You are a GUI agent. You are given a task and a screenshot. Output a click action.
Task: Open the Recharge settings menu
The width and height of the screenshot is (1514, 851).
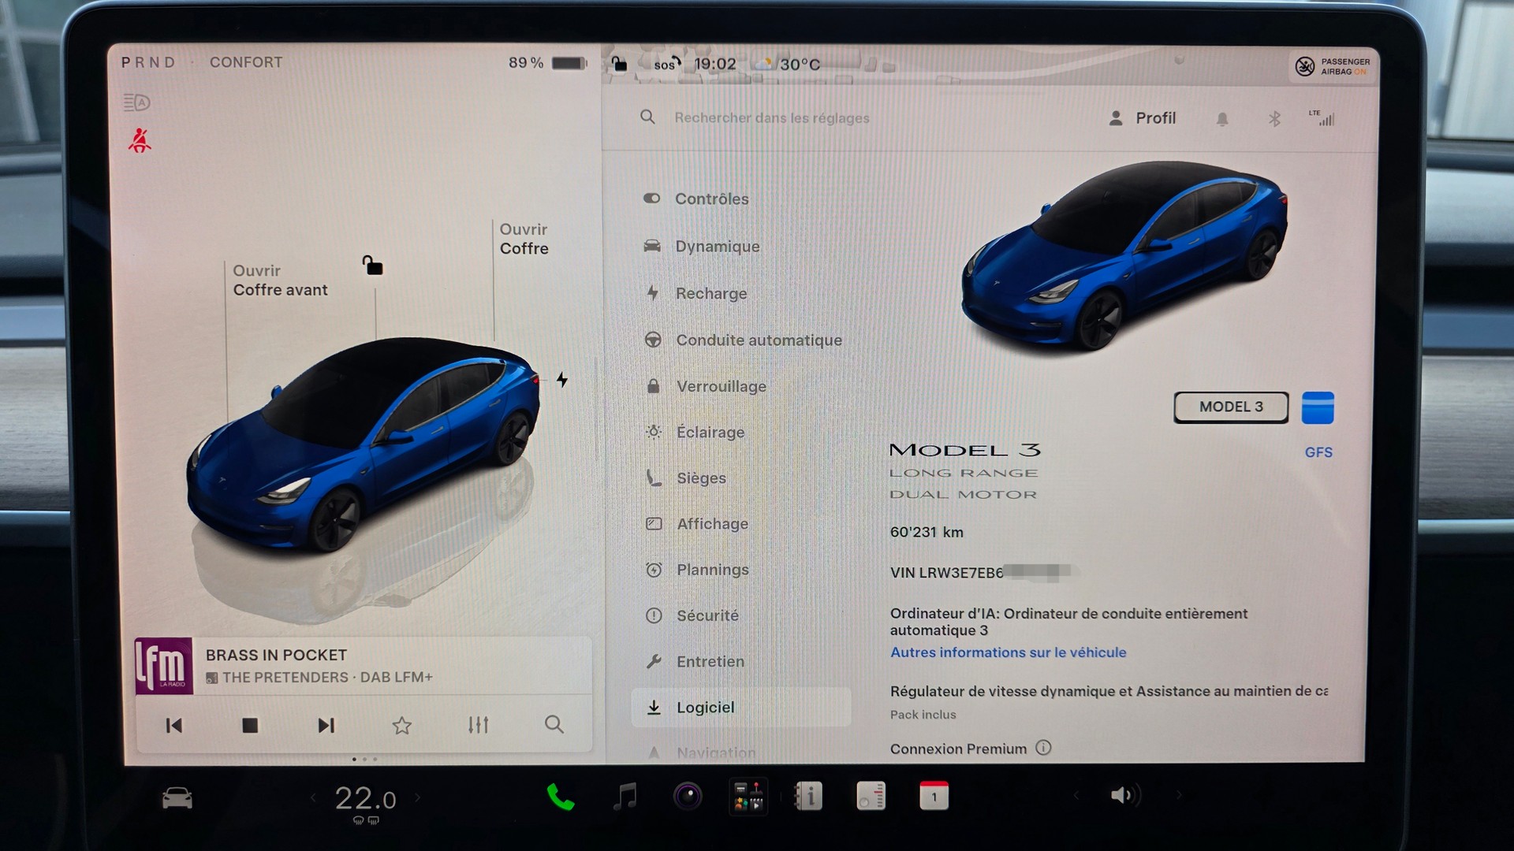695,293
